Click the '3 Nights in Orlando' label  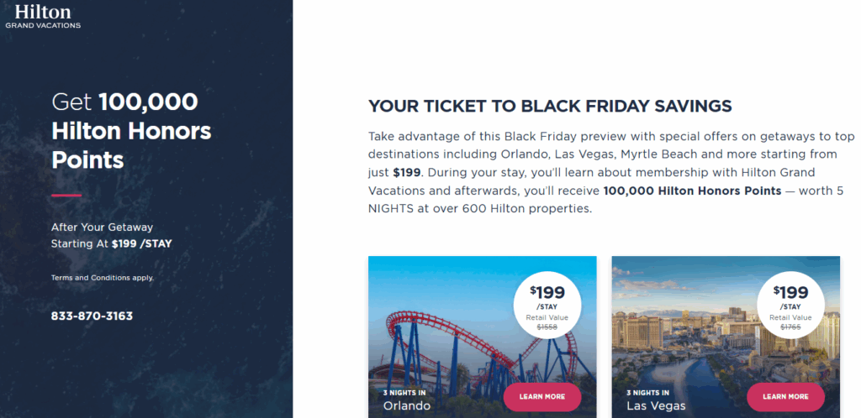tap(406, 400)
